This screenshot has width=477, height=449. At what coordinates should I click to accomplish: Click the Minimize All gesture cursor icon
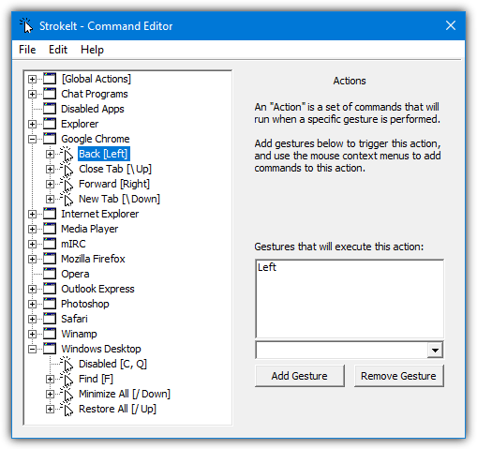coord(67,394)
